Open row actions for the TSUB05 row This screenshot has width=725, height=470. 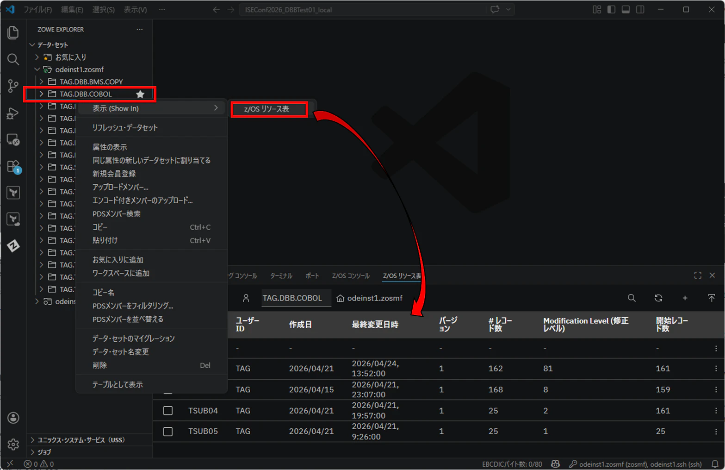[x=716, y=432]
